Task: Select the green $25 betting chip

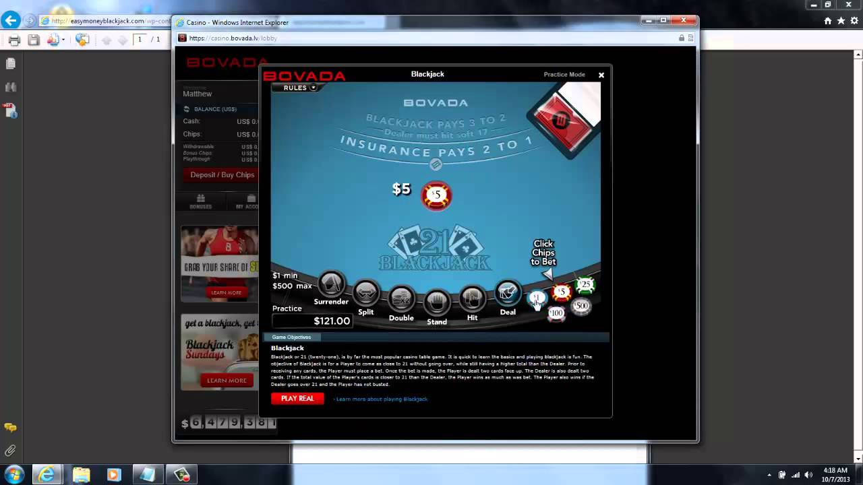Action: tap(585, 285)
